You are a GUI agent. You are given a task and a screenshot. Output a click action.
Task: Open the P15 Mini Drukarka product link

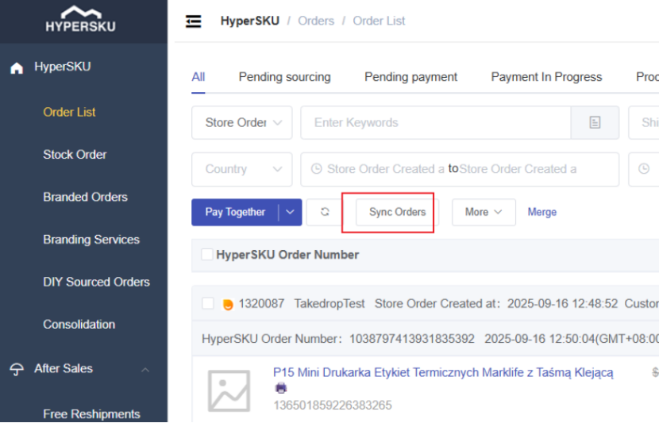(443, 372)
